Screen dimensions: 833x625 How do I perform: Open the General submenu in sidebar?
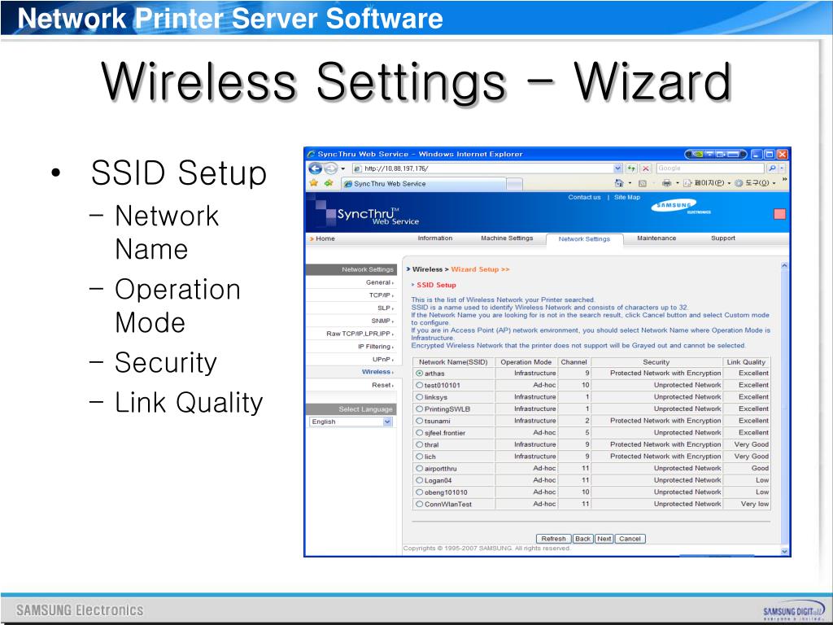[380, 282]
